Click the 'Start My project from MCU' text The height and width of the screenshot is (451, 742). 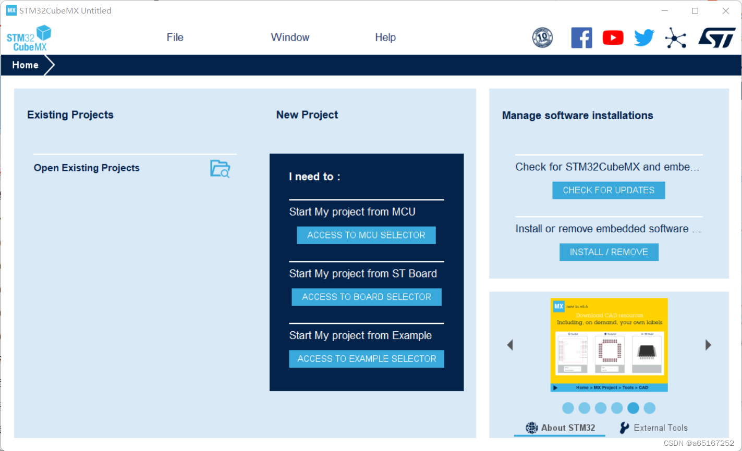pyautogui.click(x=352, y=212)
